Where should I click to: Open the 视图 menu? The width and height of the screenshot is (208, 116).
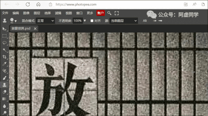click(x=69, y=13)
